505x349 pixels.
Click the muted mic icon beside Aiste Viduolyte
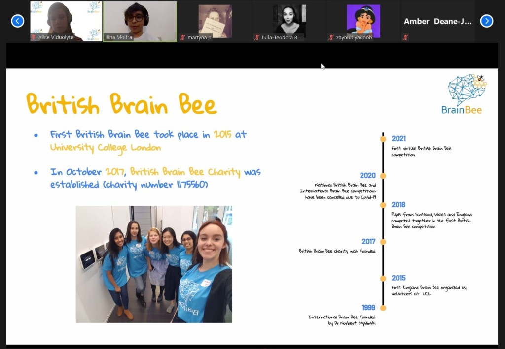point(34,37)
